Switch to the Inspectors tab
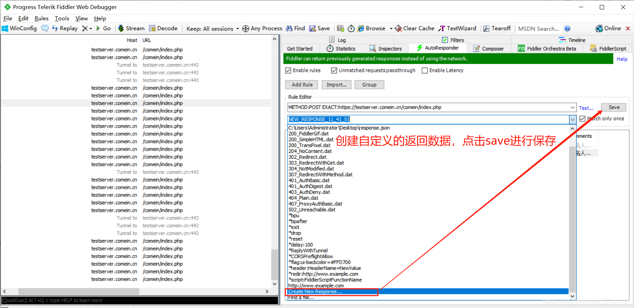The image size is (634, 308). pyautogui.click(x=385, y=49)
